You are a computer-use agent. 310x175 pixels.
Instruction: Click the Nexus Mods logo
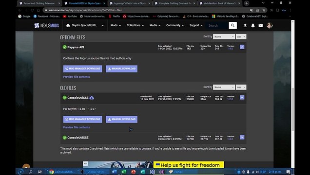pos(47,25)
